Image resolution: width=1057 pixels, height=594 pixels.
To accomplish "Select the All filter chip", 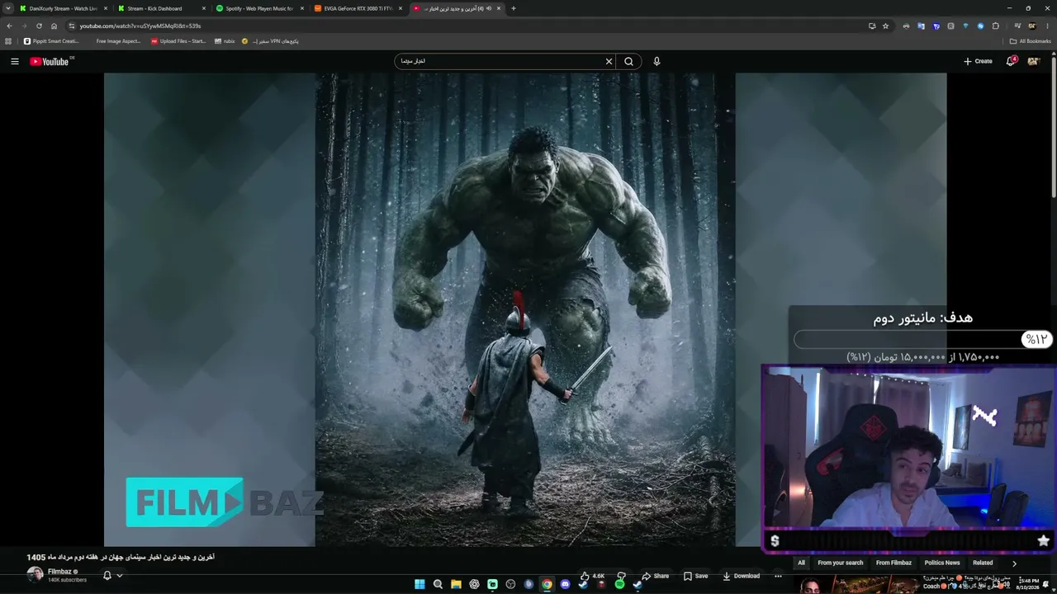I will (x=801, y=563).
